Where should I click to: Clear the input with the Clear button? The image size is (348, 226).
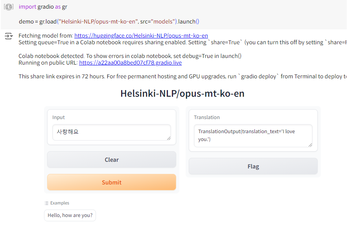tap(111, 159)
